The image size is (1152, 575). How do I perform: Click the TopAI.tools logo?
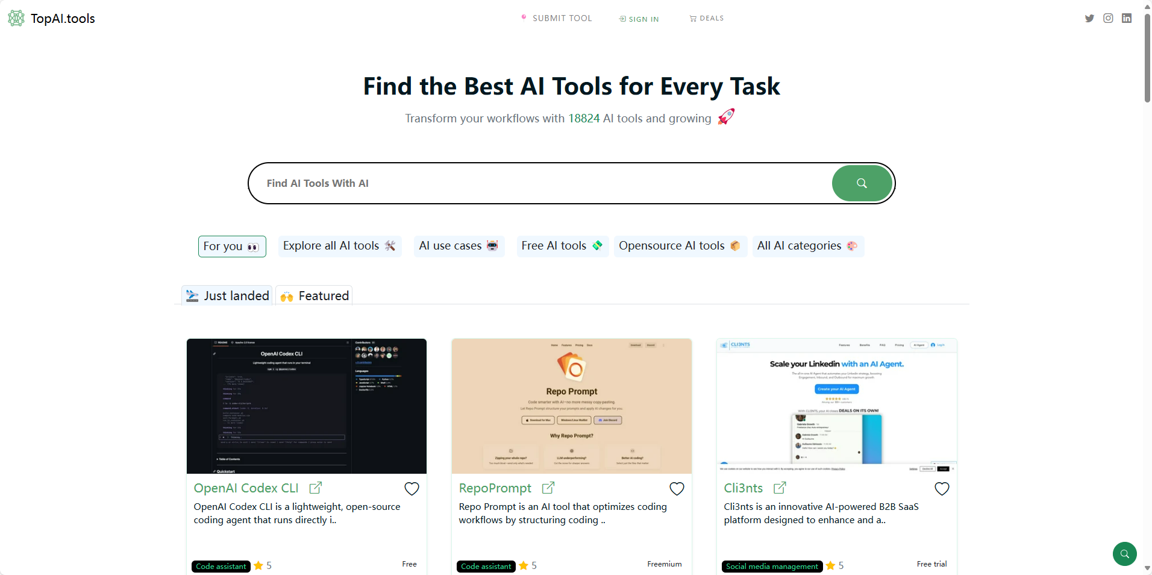(x=52, y=18)
